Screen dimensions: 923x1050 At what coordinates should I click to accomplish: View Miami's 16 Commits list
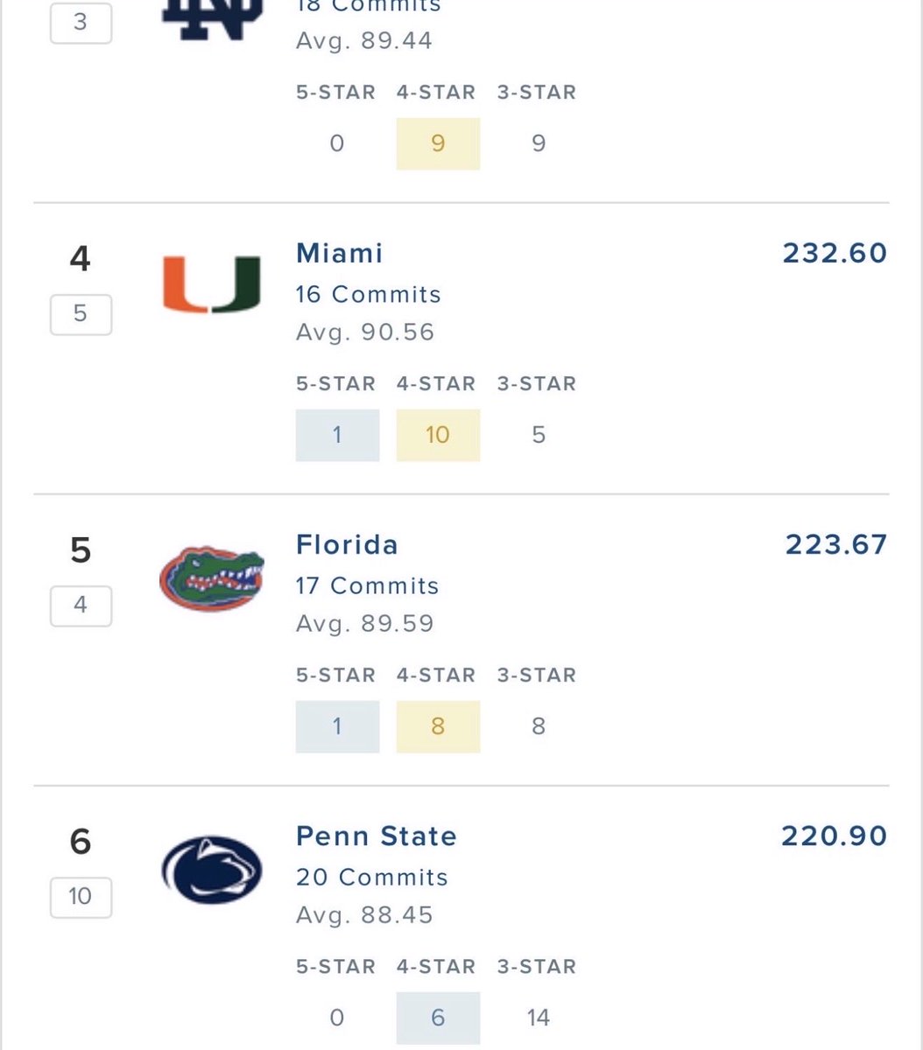coord(368,295)
